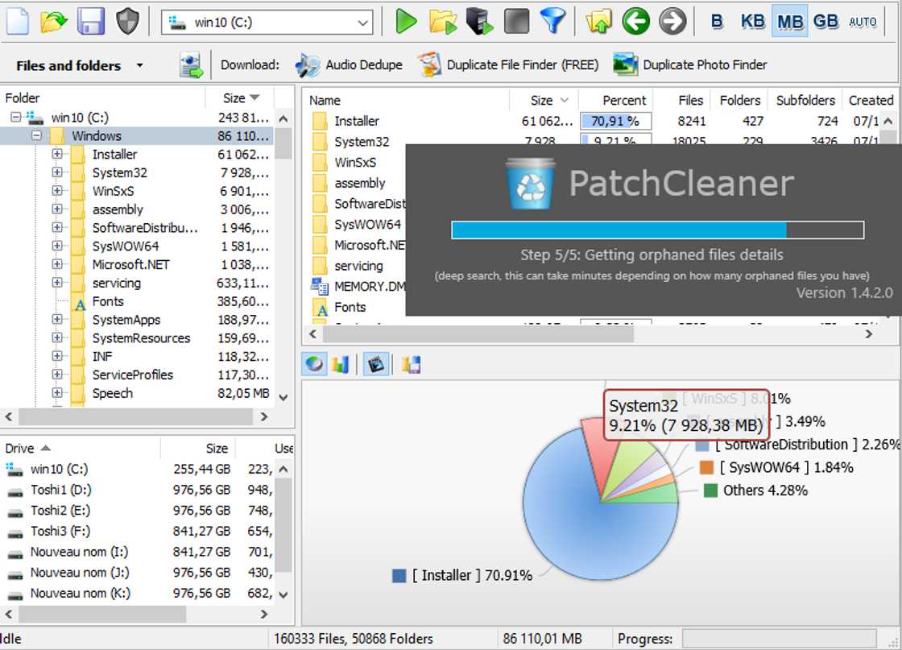Screen dimensions: 902x650
Task: Toggle size units to GB
Action: tap(825, 22)
